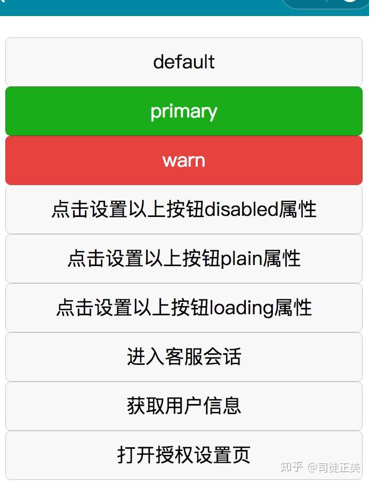Open 进入客服会话 customer service chat
The width and height of the screenshot is (369, 482).
tap(184, 357)
